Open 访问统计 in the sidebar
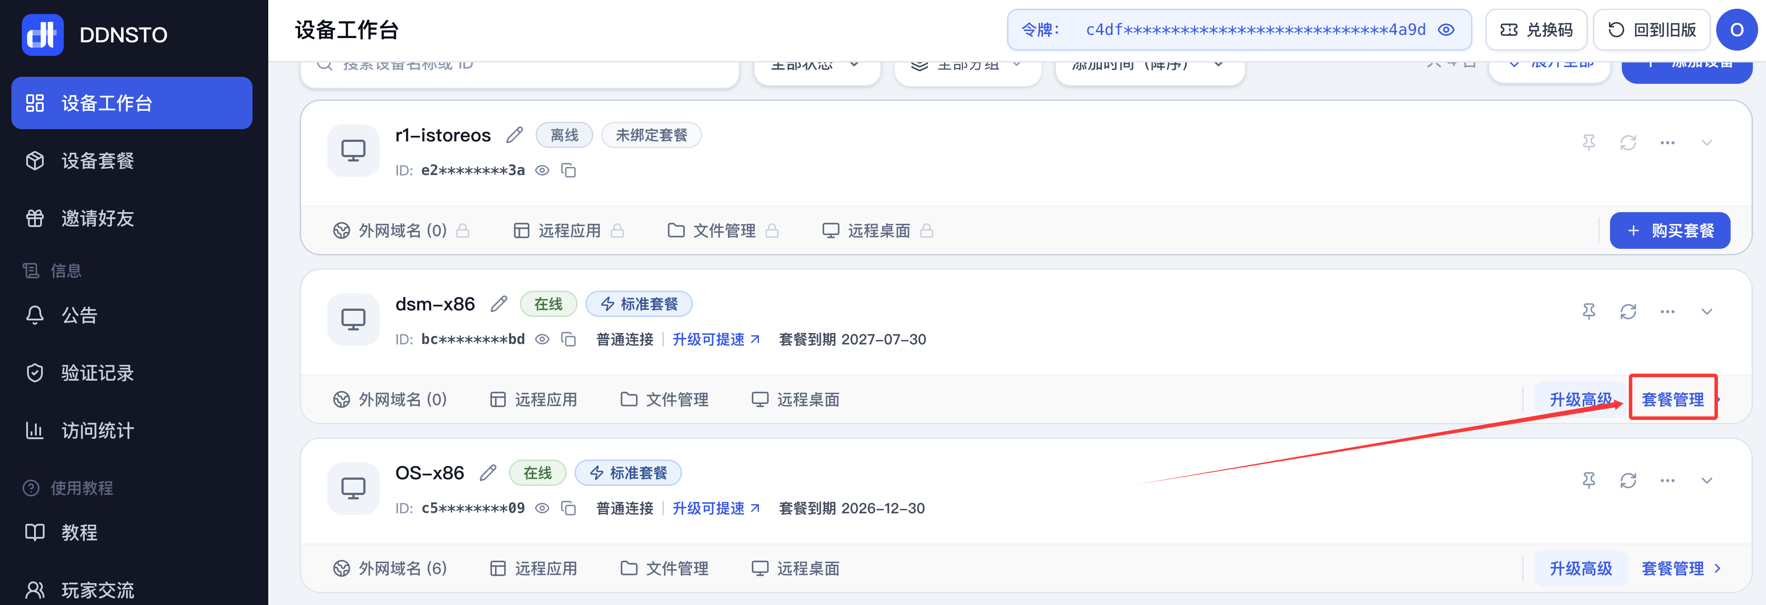The width and height of the screenshot is (1766, 605). pos(132,430)
